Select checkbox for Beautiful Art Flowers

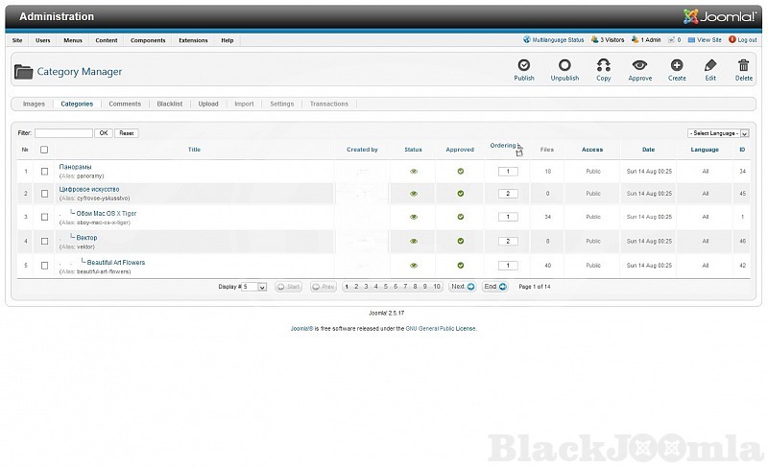(x=44, y=266)
